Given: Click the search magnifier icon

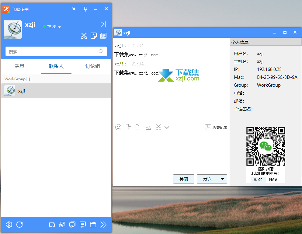Looking at the screenshot, I should tap(101, 51).
